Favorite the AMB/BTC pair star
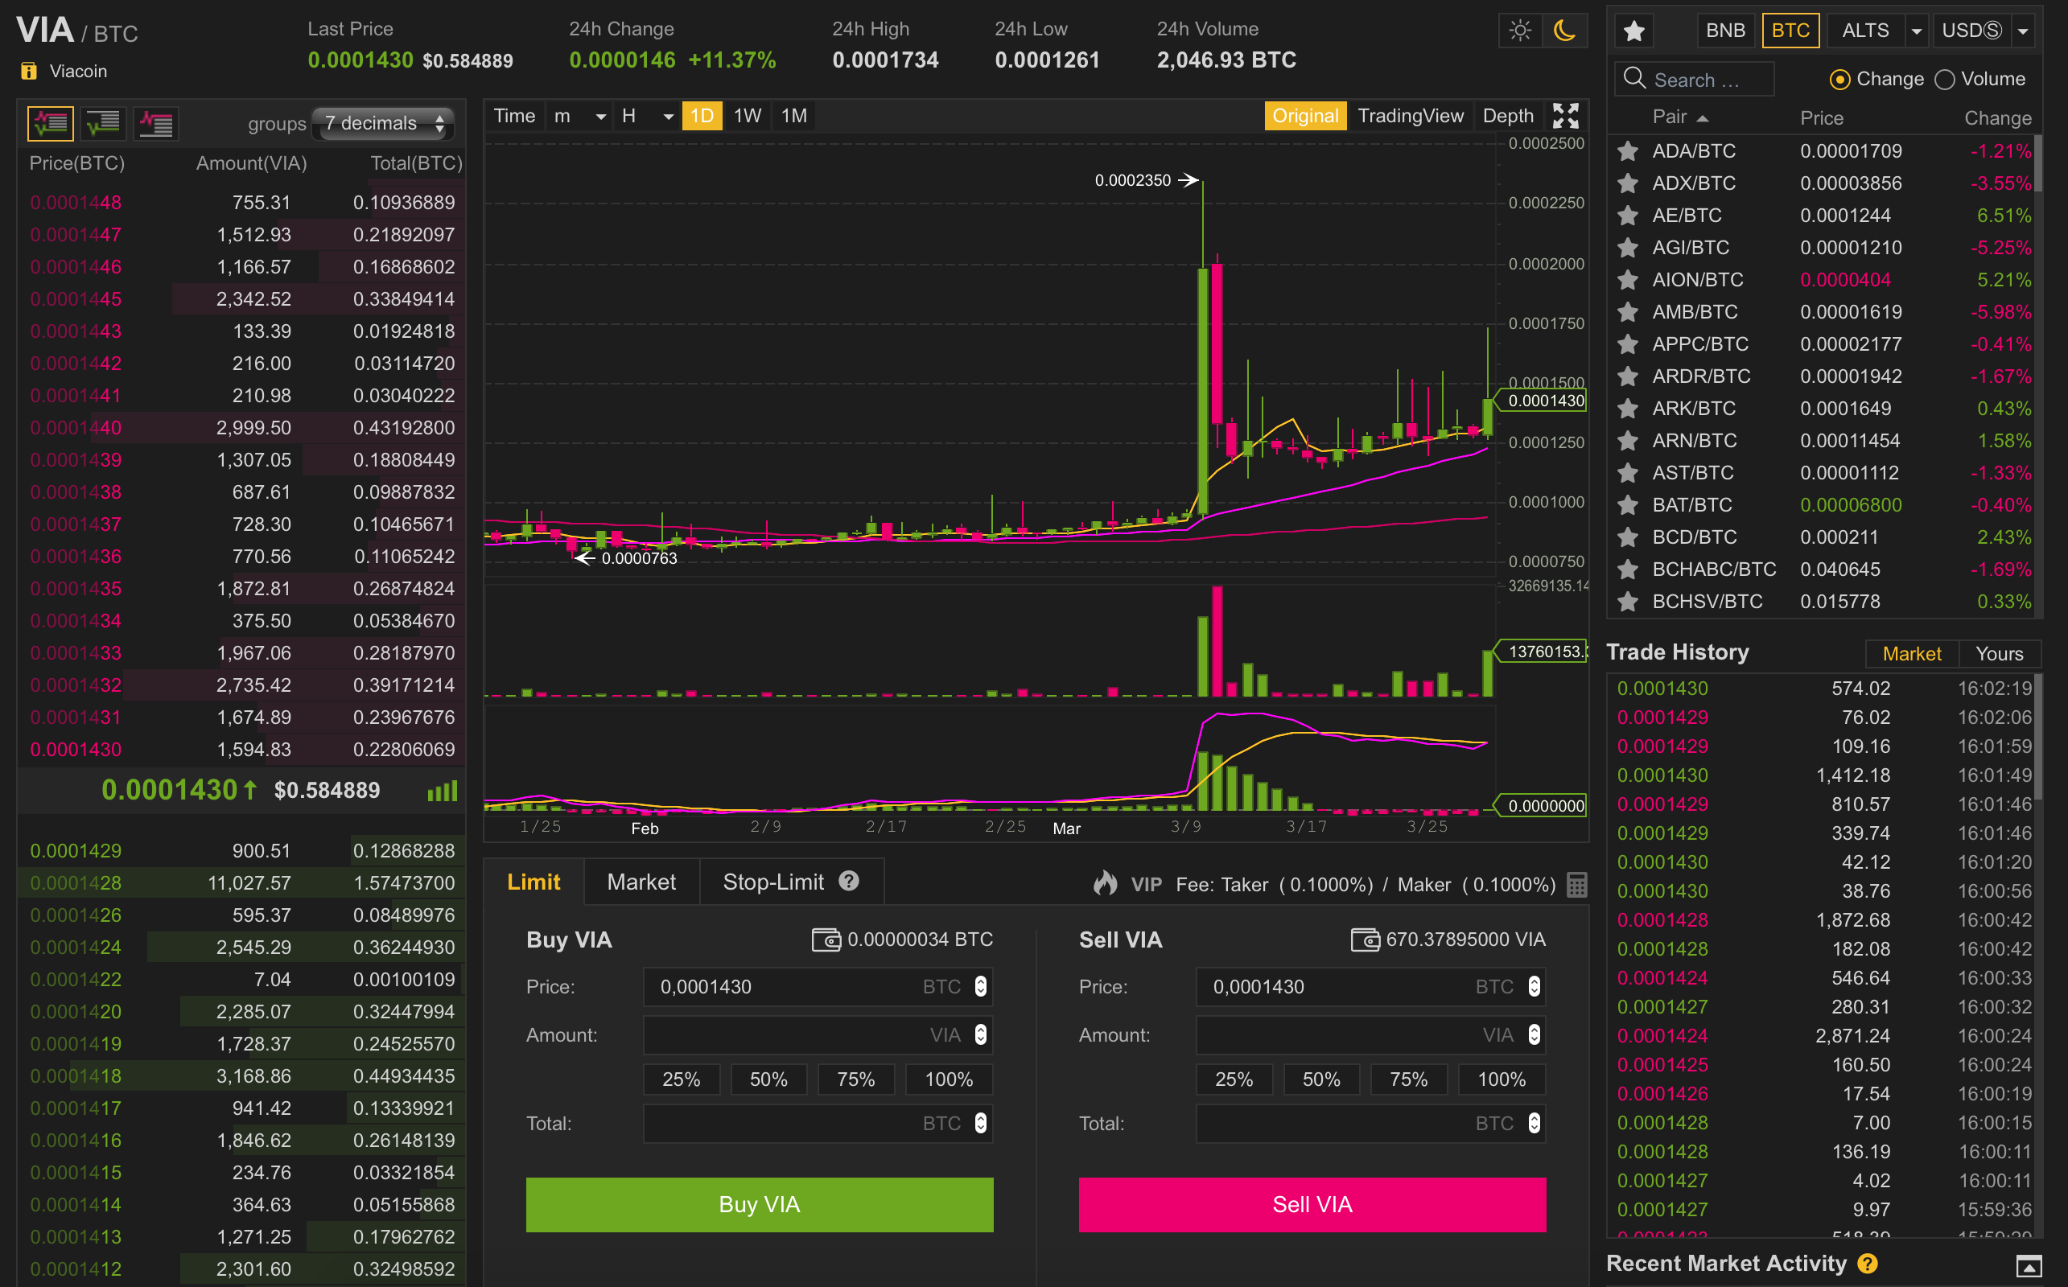 pos(1627,312)
